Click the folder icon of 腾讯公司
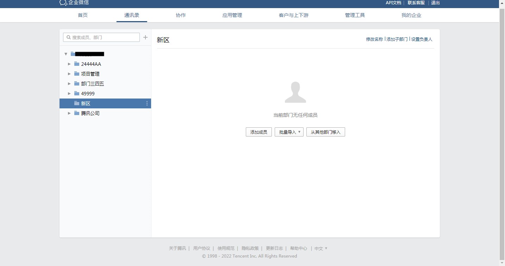Image resolution: width=505 pixels, height=266 pixels. (77, 113)
